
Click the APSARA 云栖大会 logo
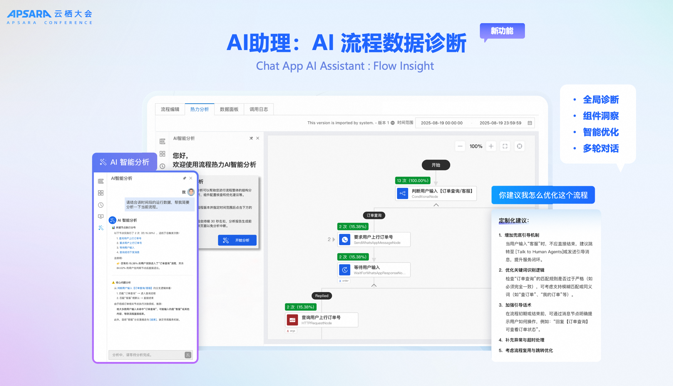[x=49, y=17]
